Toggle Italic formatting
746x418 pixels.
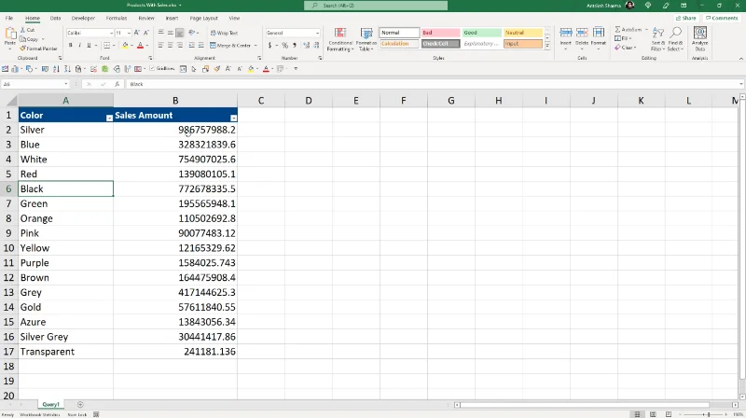79,45
